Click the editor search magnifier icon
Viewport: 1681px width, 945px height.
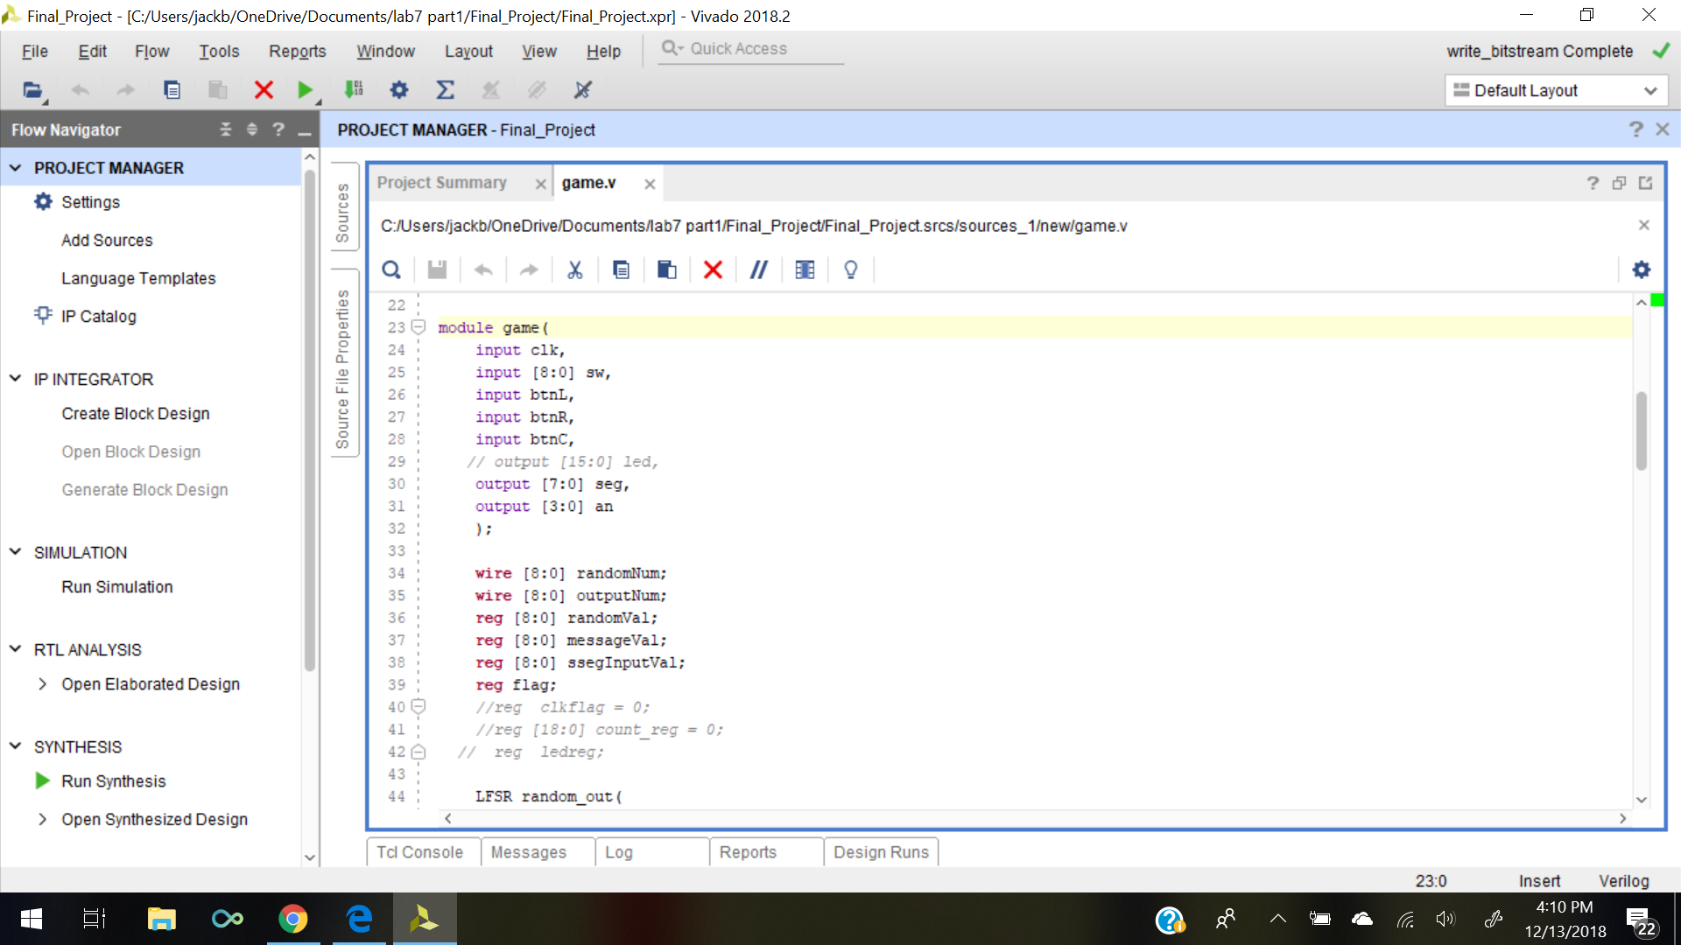[391, 270]
